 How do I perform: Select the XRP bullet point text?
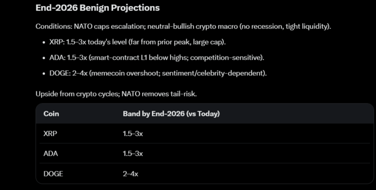pos(137,42)
